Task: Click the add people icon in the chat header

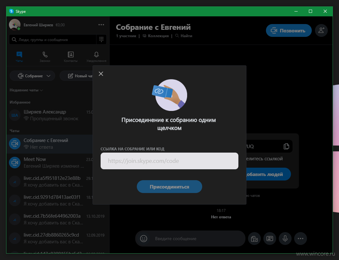Action: tap(321, 30)
